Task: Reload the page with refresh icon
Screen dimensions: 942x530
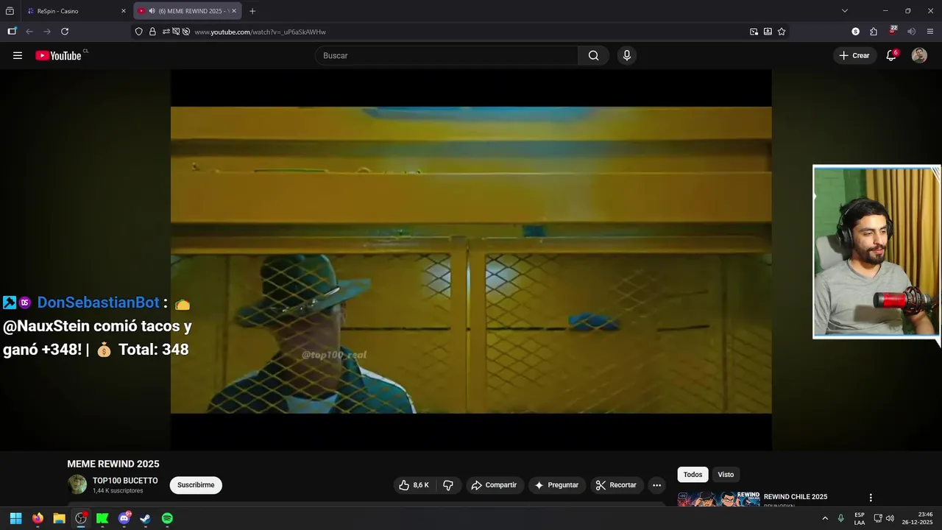Action: [x=65, y=32]
